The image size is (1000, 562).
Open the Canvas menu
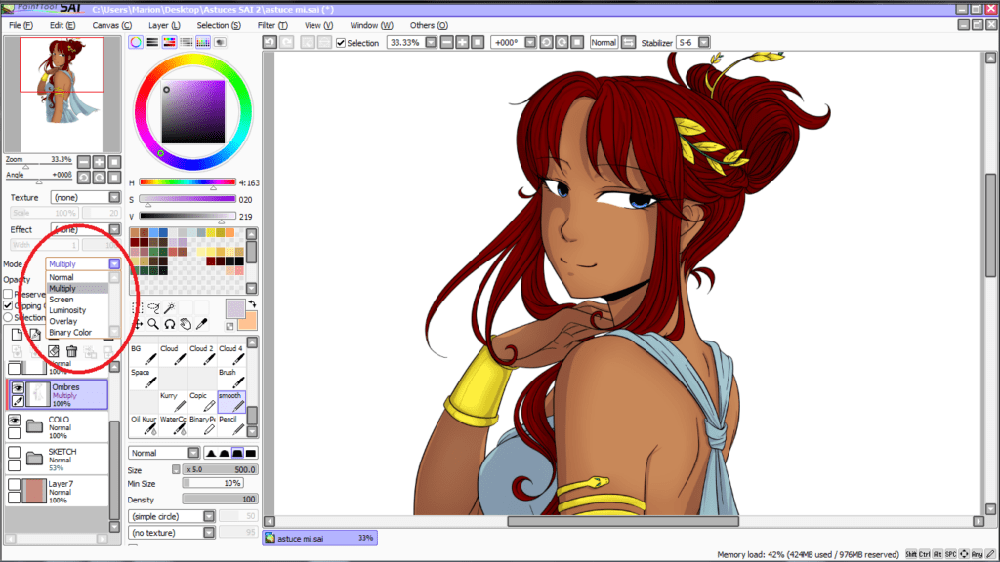point(111,25)
